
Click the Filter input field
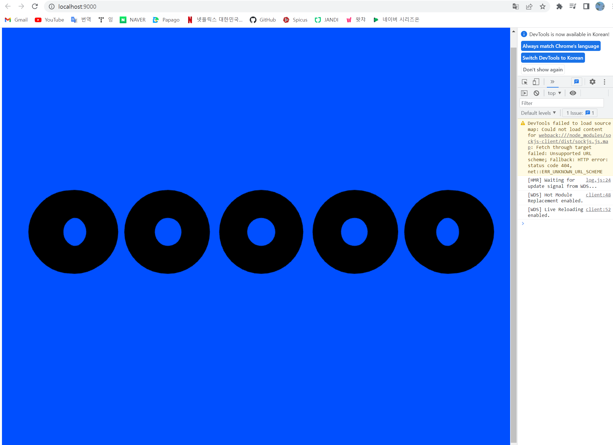click(561, 103)
